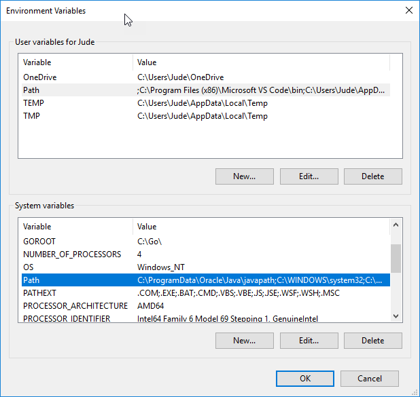The width and height of the screenshot is (420, 397).
Task: Select the OneDrive user variable row
Action: 39,77
